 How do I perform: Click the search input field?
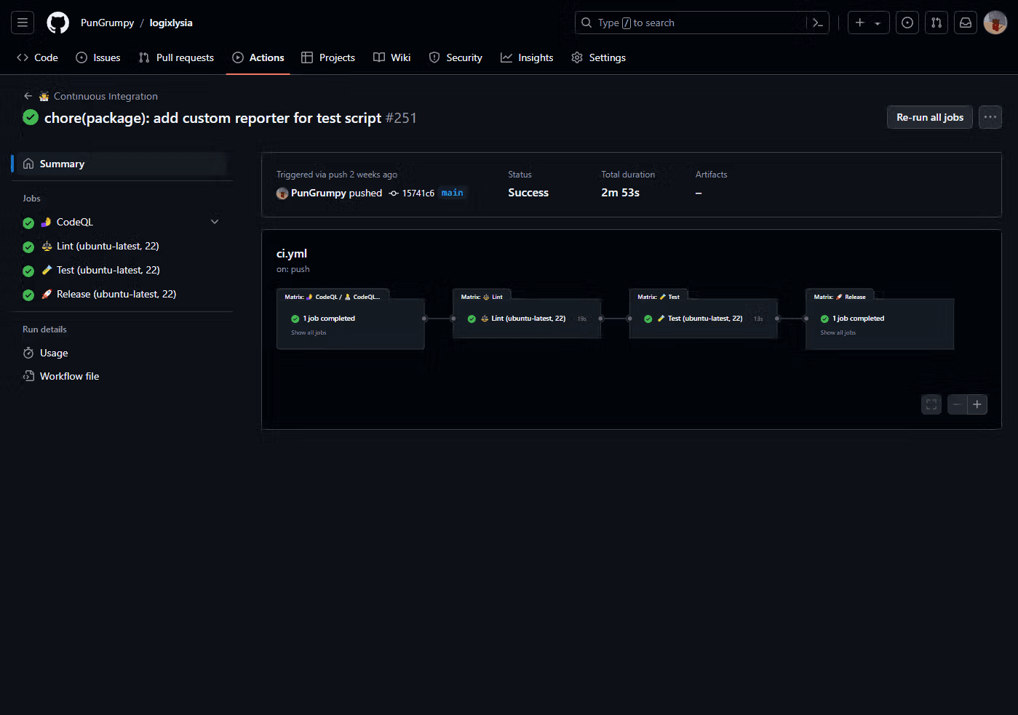[691, 23]
